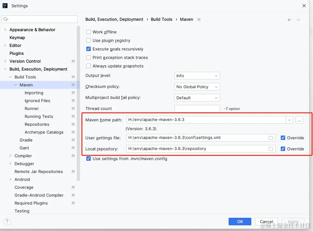Open the Runner settings page

32,109
